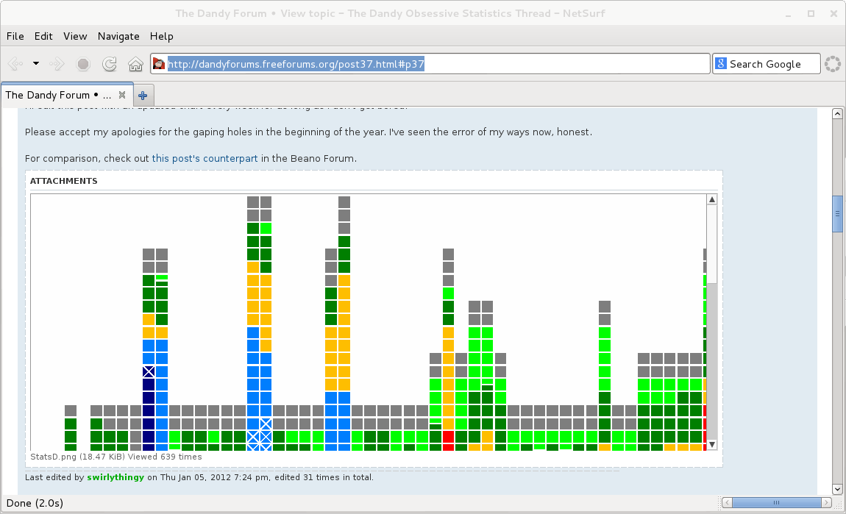Click the StatsD chart image

tap(369, 322)
